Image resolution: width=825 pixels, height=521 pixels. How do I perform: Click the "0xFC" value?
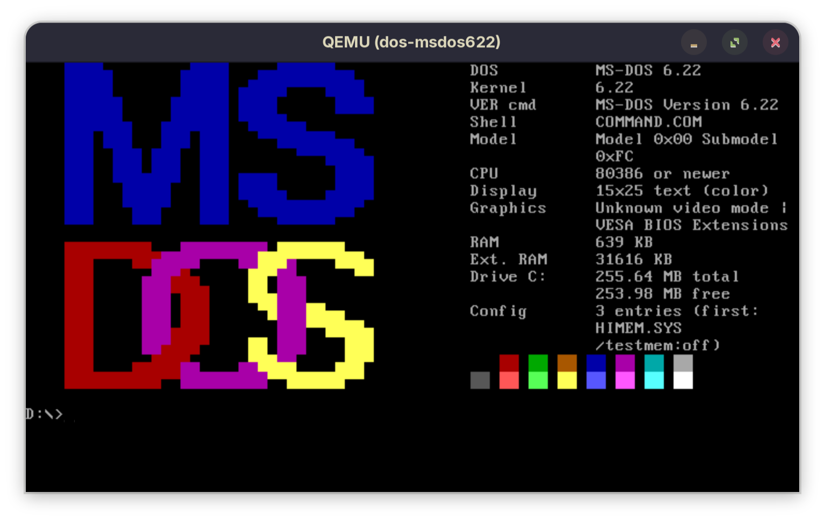(614, 156)
